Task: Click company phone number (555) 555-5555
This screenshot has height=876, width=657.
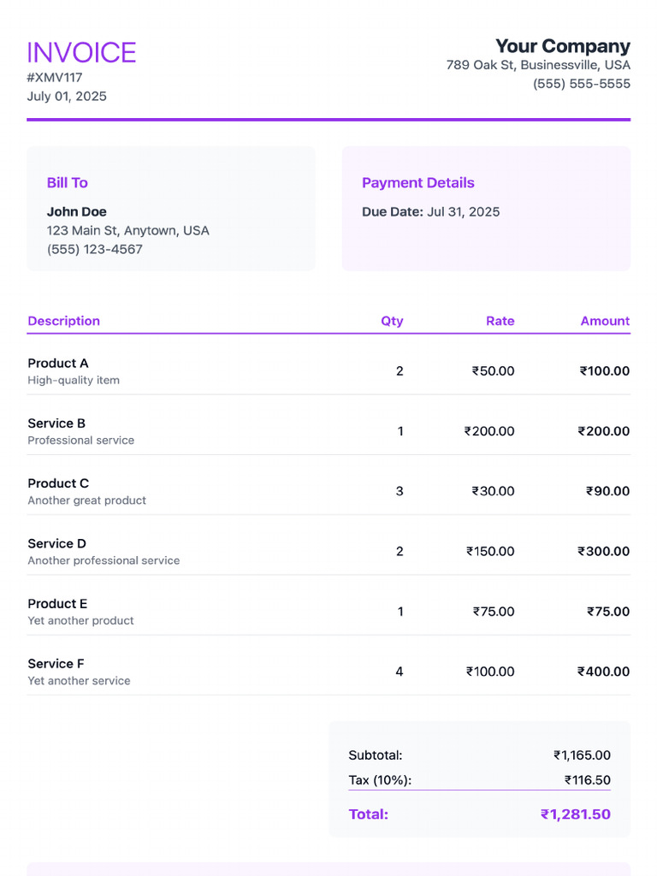Action: [581, 84]
